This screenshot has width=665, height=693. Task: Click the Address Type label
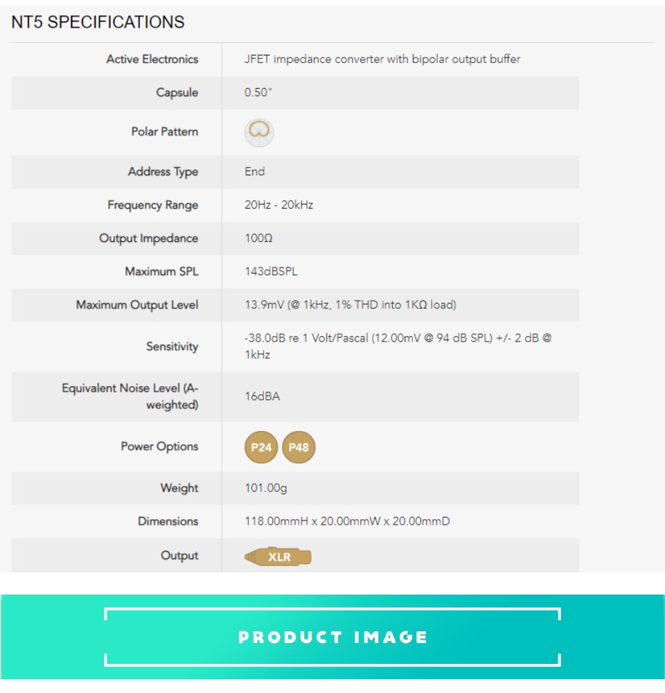coord(163,172)
